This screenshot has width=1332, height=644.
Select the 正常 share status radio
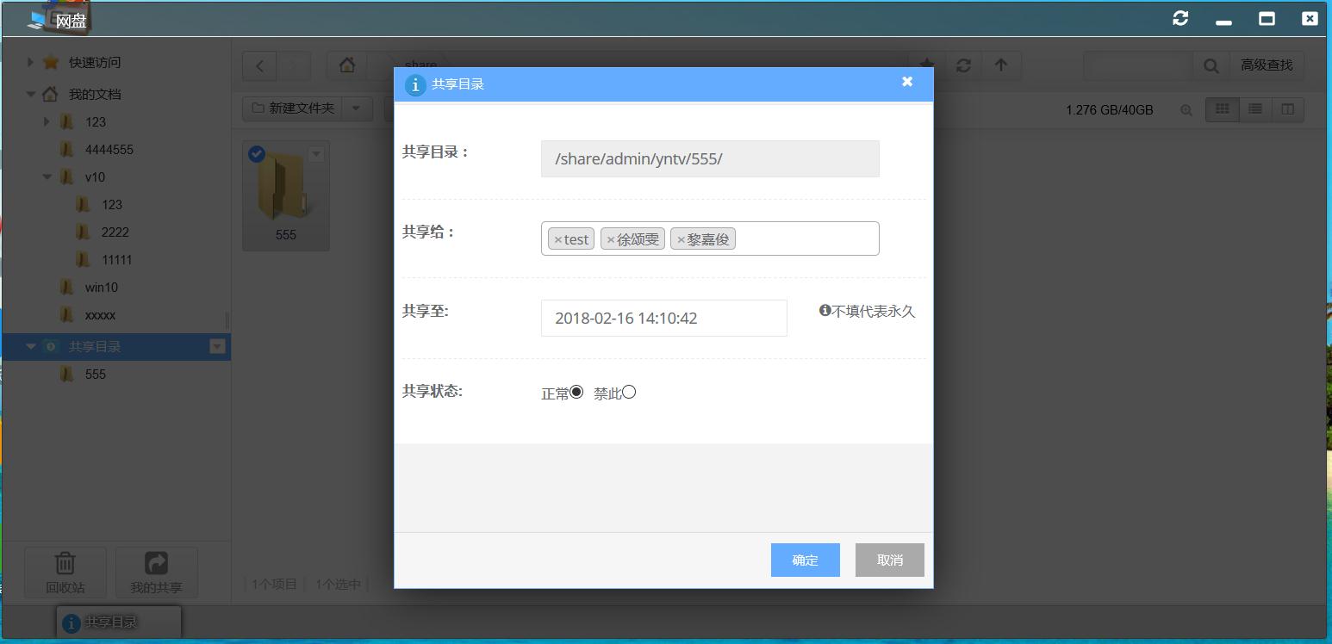[576, 393]
